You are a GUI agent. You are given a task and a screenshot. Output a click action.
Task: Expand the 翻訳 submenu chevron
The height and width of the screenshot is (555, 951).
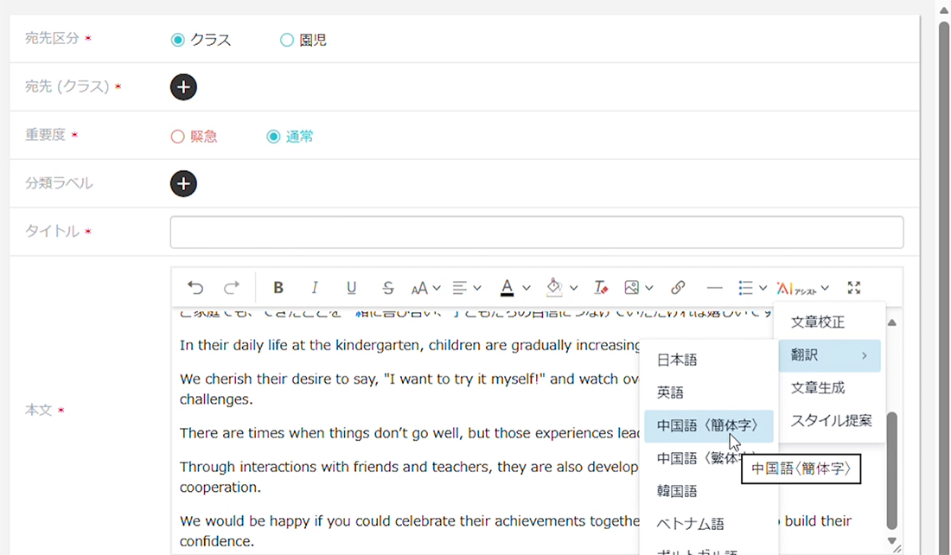click(865, 355)
